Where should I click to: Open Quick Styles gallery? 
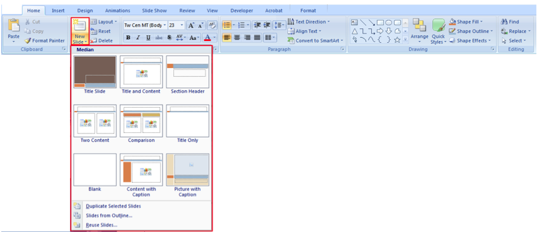click(439, 31)
